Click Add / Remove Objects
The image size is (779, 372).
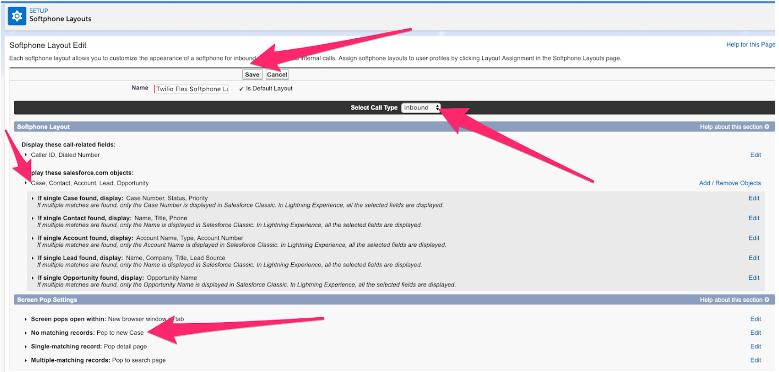pyautogui.click(x=730, y=182)
